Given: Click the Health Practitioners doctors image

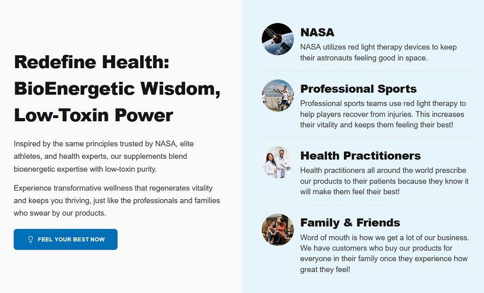Looking at the screenshot, I should [277, 163].
